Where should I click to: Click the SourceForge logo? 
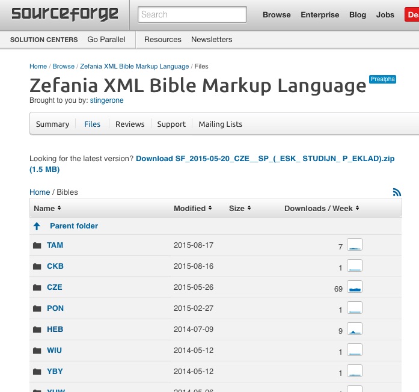[x=65, y=14]
